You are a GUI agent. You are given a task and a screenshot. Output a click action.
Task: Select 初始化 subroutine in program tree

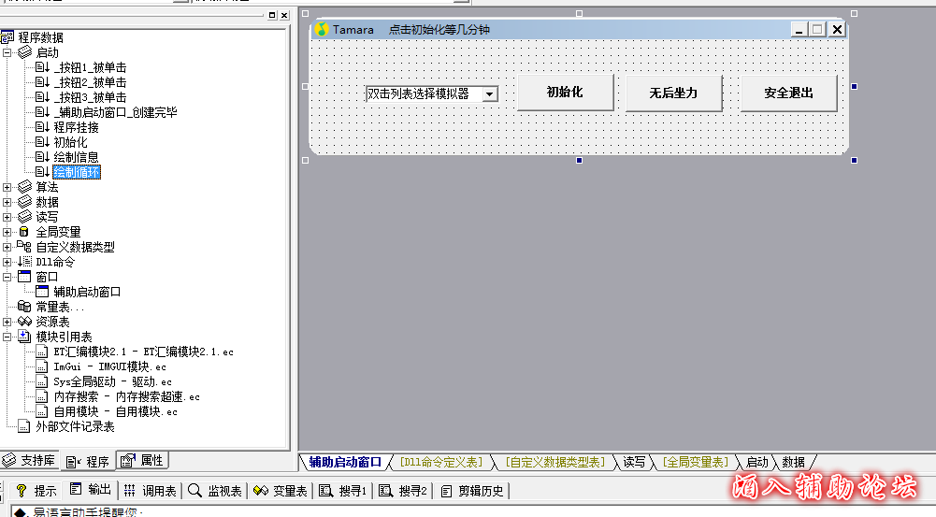70,142
